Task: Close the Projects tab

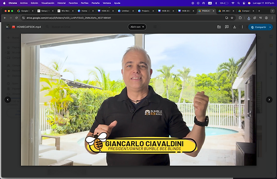Action: pyautogui.click(x=153, y=11)
